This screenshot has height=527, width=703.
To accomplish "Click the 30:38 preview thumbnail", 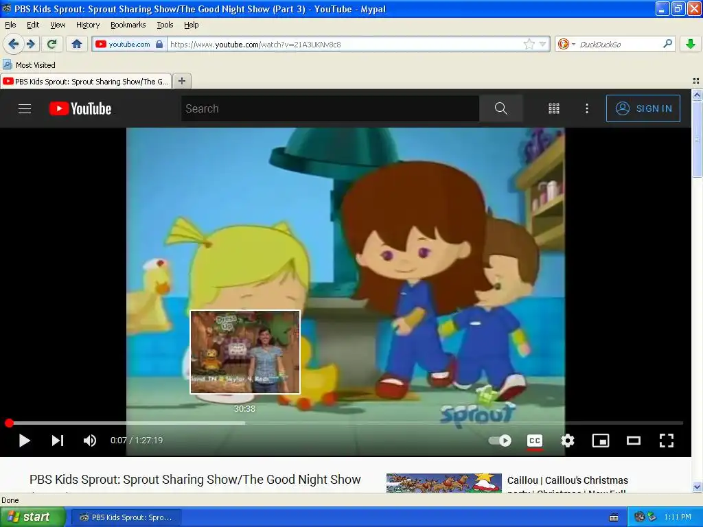I will (x=245, y=352).
